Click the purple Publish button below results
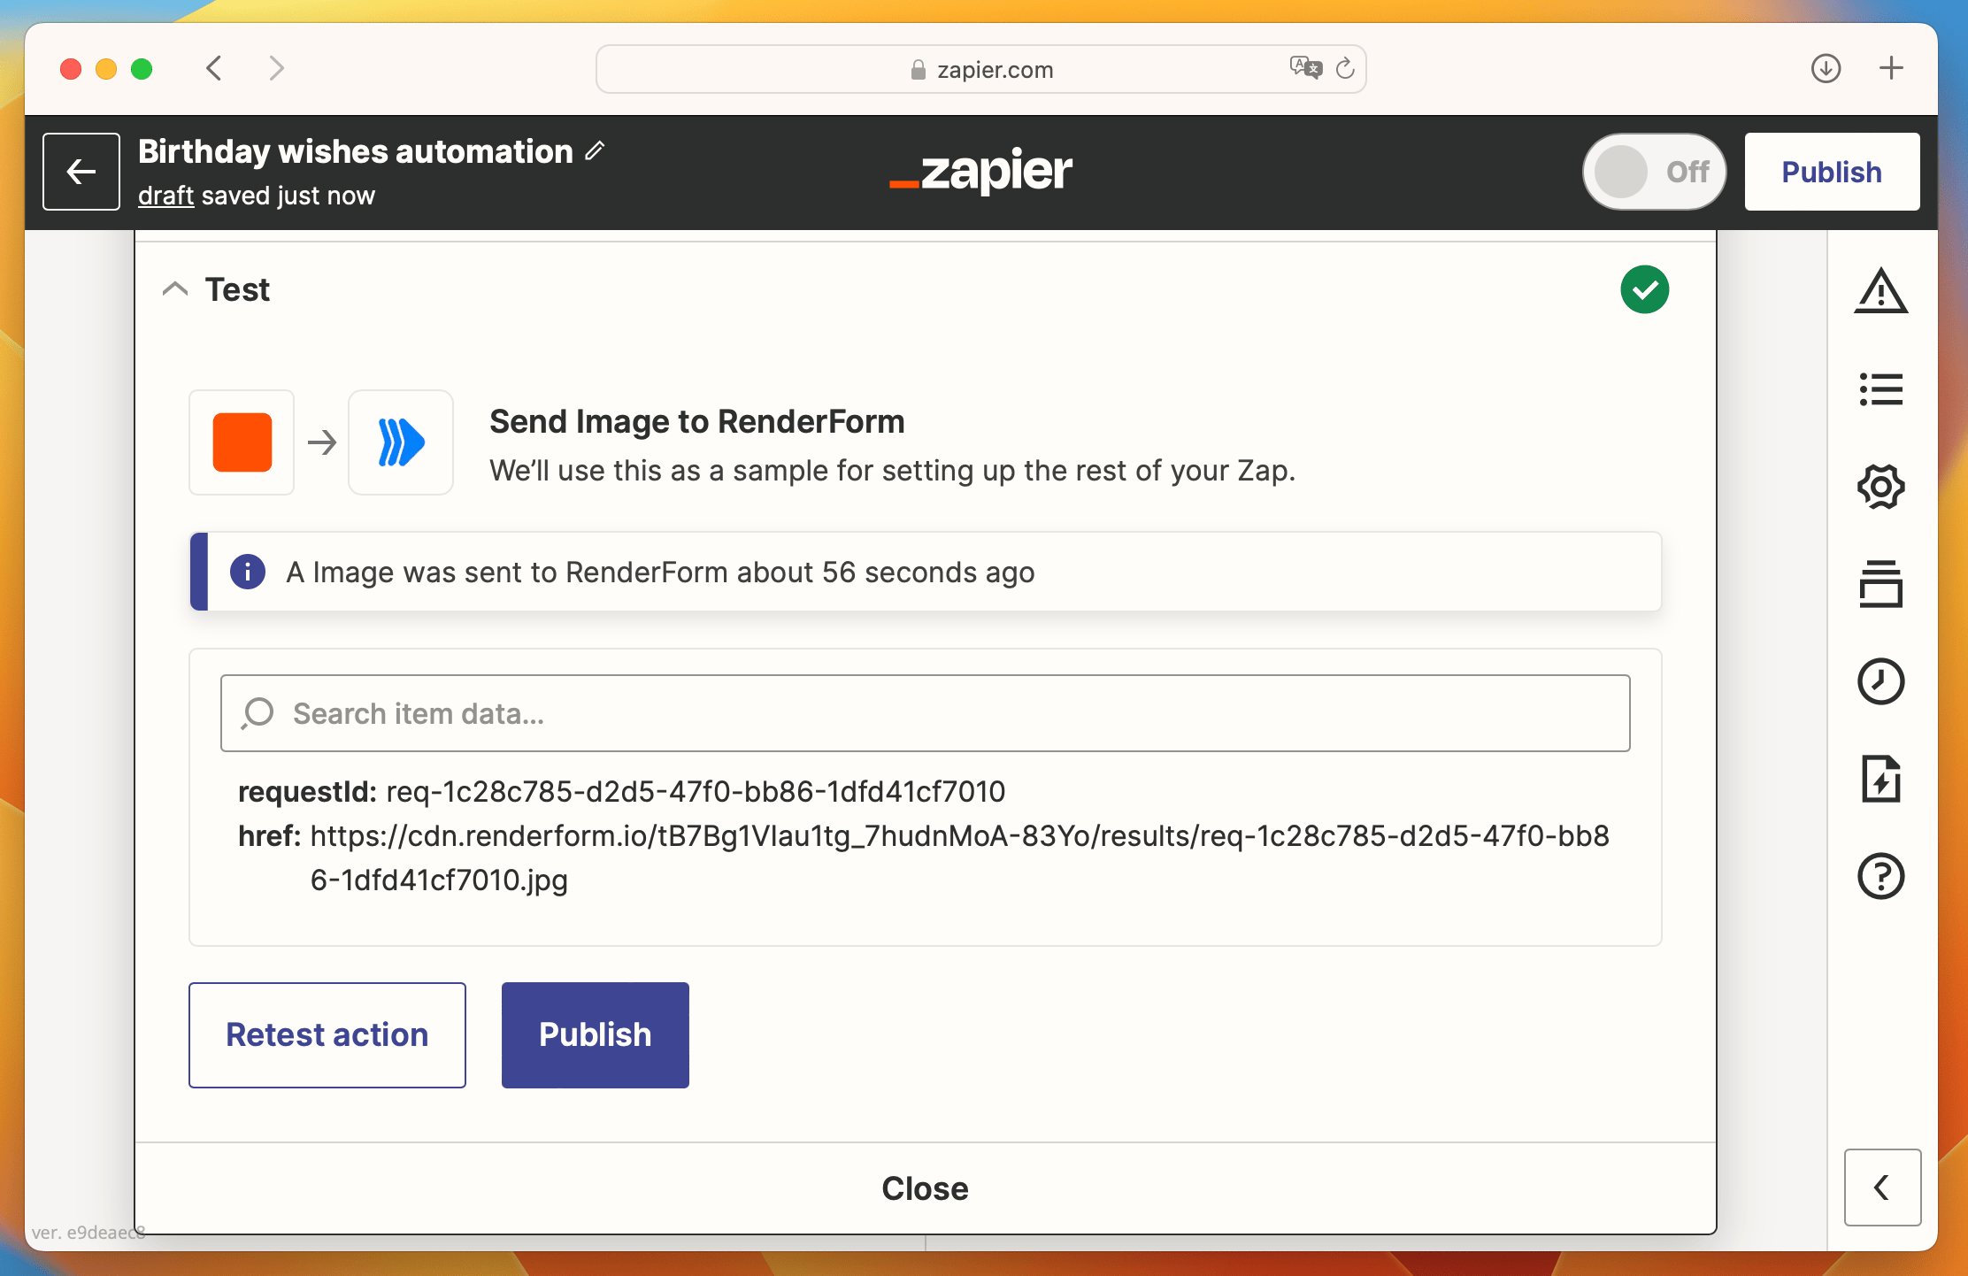The image size is (1968, 1276). pyautogui.click(x=596, y=1034)
